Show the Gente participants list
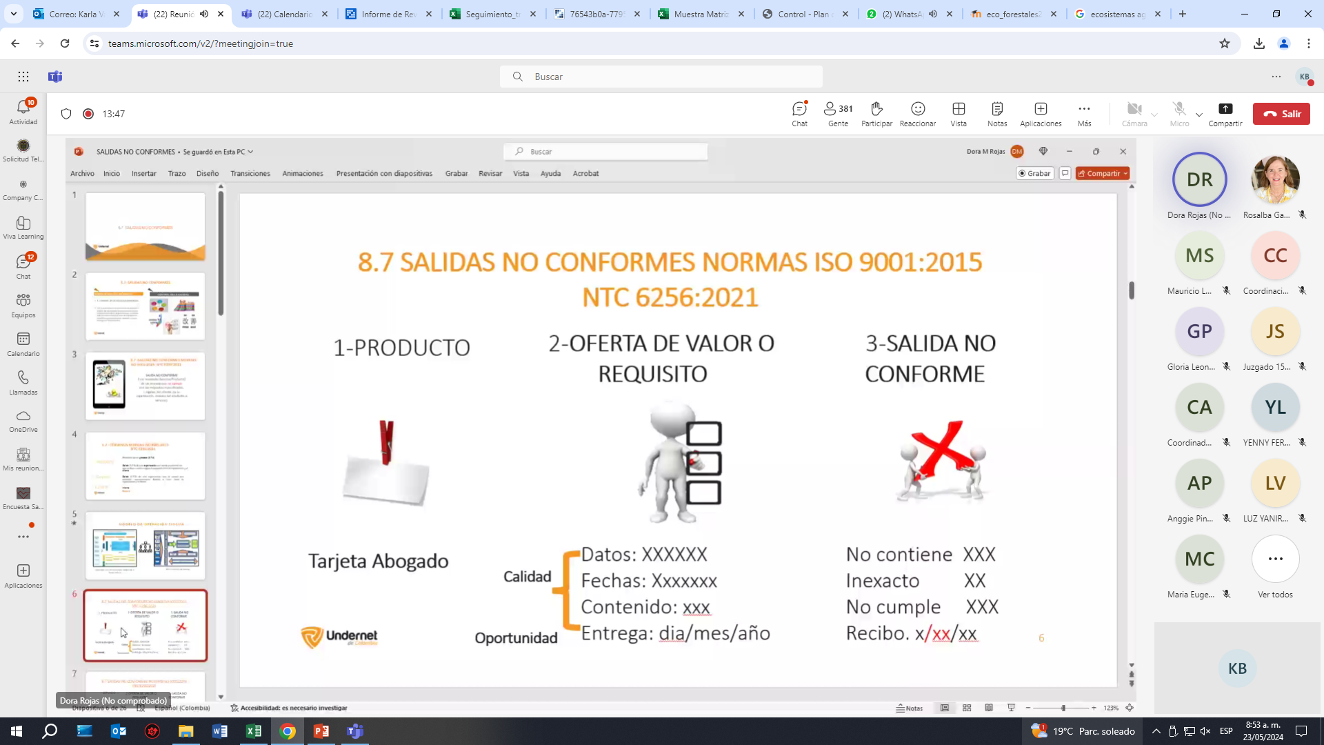This screenshot has height=745, width=1324. click(x=838, y=114)
